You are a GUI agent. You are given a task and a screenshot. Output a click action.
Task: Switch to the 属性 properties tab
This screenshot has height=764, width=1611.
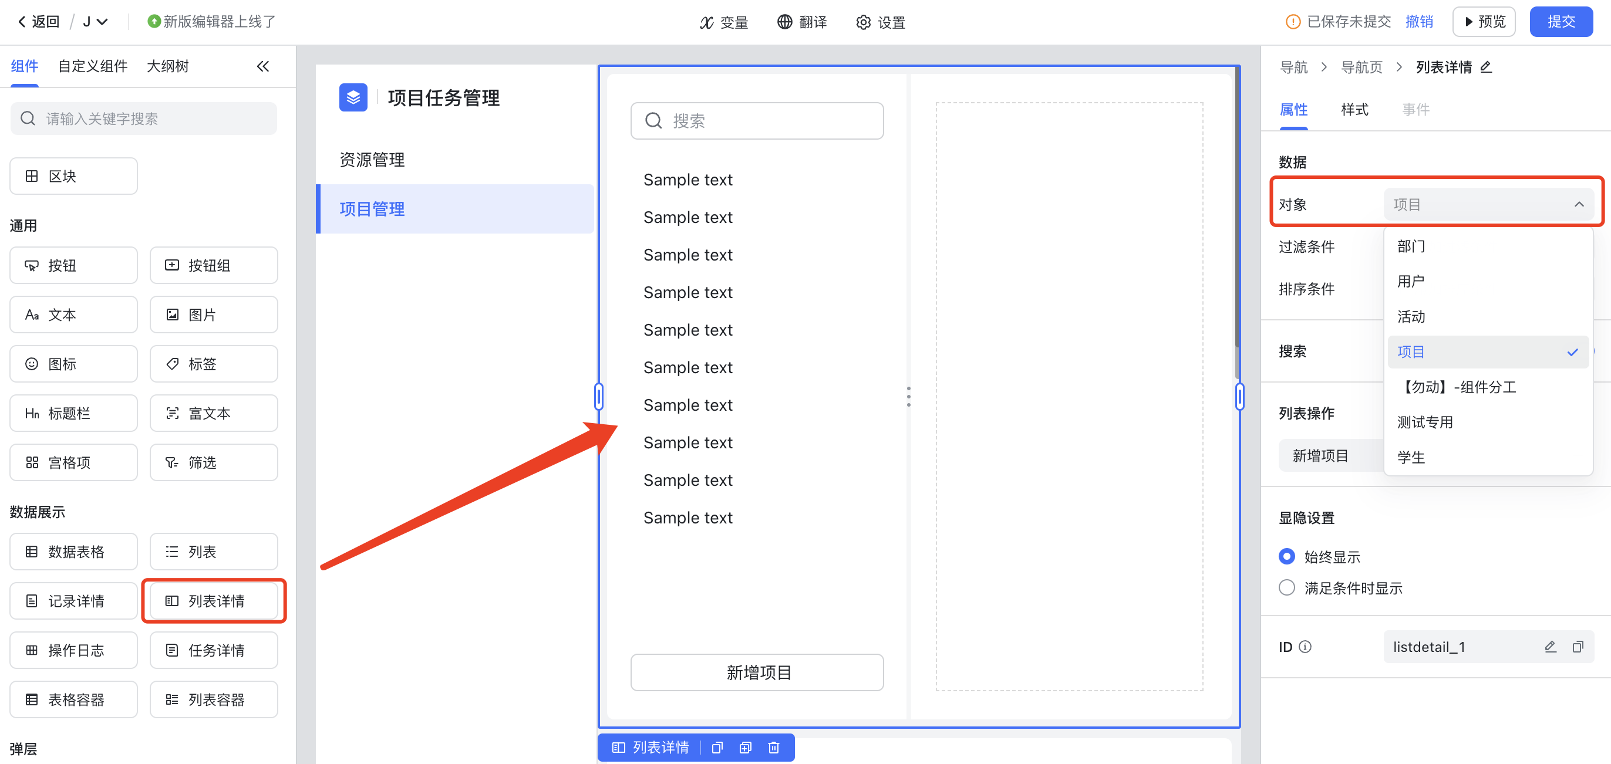[1293, 110]
